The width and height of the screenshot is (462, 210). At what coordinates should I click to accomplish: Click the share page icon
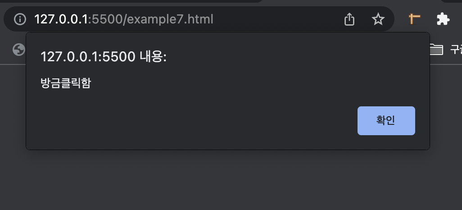(349, 19)
